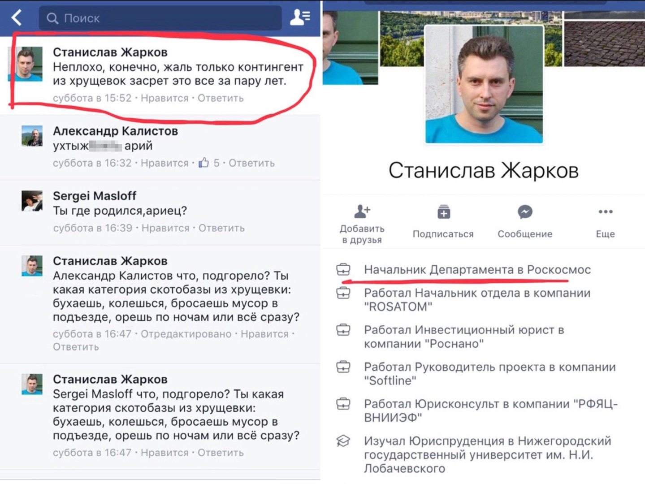Viewport: 645px width, 484px height.
Task: Tap Отредактировано on the 16:47 comment
Action: click(x=186, y=334)
